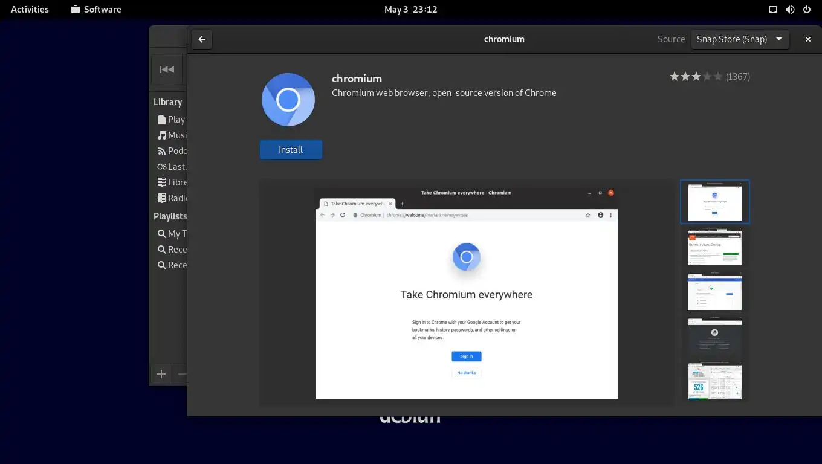Close the chromium details window
The image size is (822, 464).
(x=807, y=39)
